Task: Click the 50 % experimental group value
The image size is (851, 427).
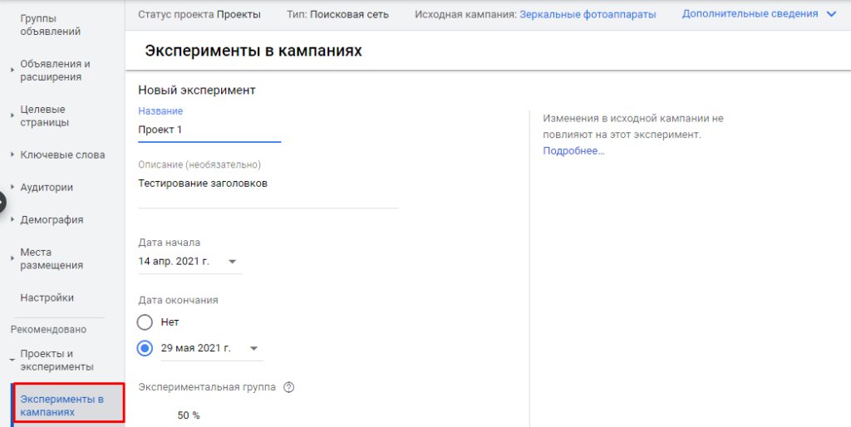Action: tap(189, 415)
